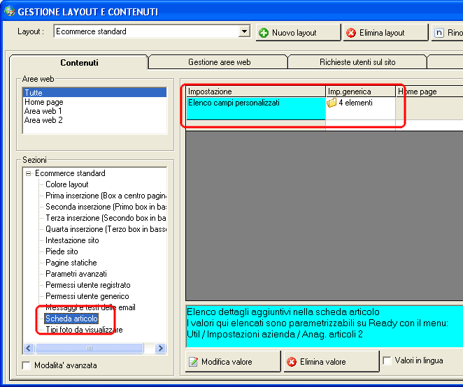Switch to the Contenuti tab
This screenshot has height=387, width=463.
click(x=79, y=63)
